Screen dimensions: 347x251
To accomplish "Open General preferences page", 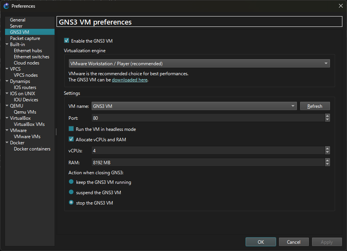I will tap(17, 20).
